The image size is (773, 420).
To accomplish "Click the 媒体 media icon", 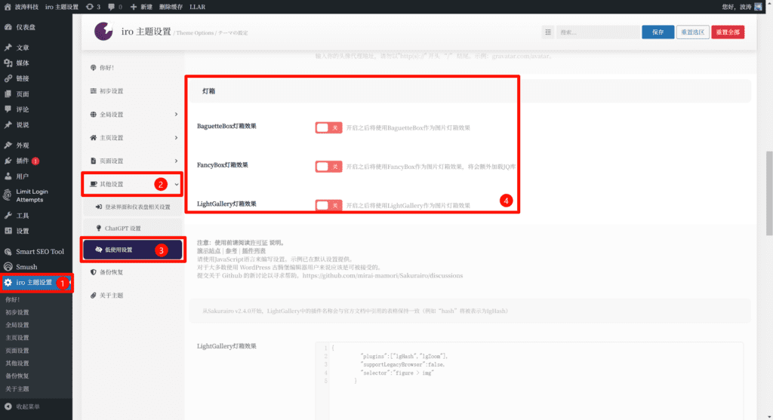I will coord(8,63).
